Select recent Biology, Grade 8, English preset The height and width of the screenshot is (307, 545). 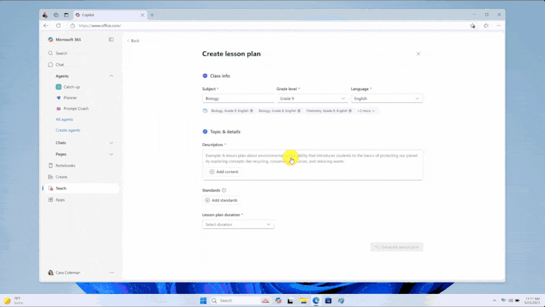click(277, 111)
